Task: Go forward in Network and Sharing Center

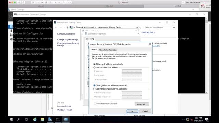Action: tap(61, 27)
